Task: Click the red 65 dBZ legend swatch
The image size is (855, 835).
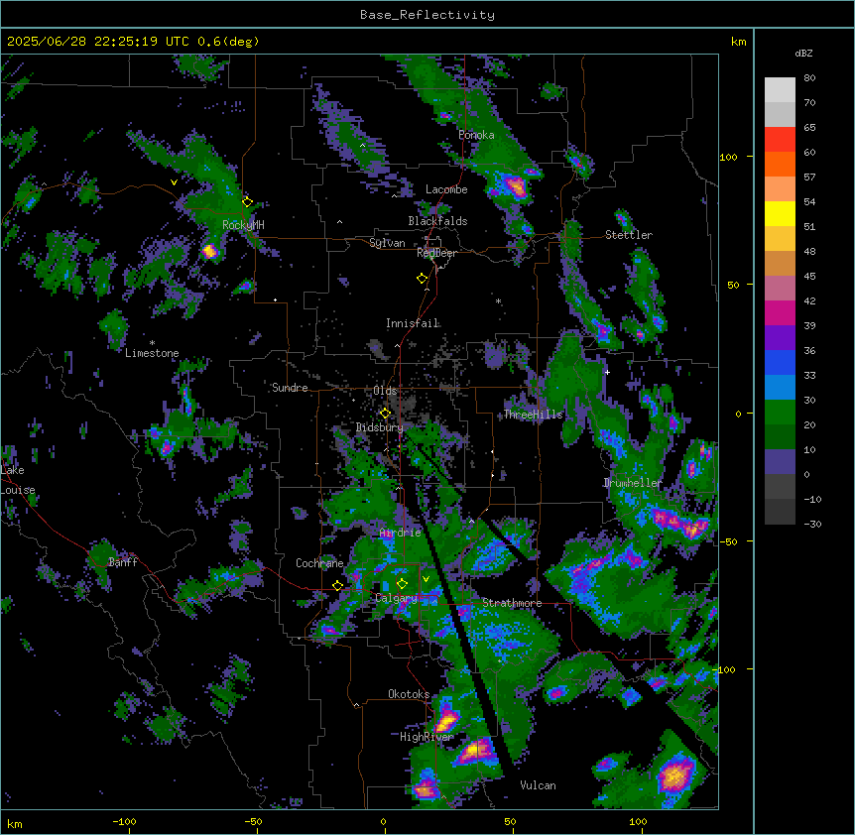Action: 780,139
